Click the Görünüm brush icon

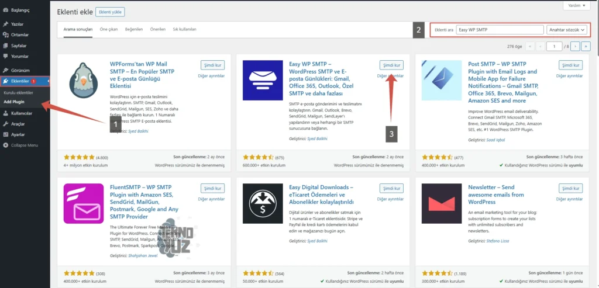[5, 70]
